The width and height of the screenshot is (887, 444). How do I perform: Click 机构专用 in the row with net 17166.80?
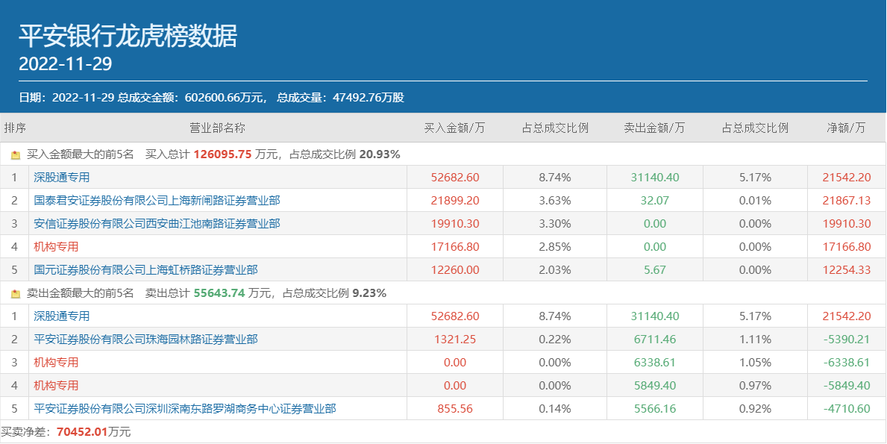coord(56,246)
